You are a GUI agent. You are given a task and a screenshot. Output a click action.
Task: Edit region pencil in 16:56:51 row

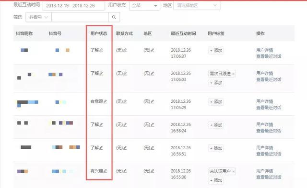coord(153,148)
